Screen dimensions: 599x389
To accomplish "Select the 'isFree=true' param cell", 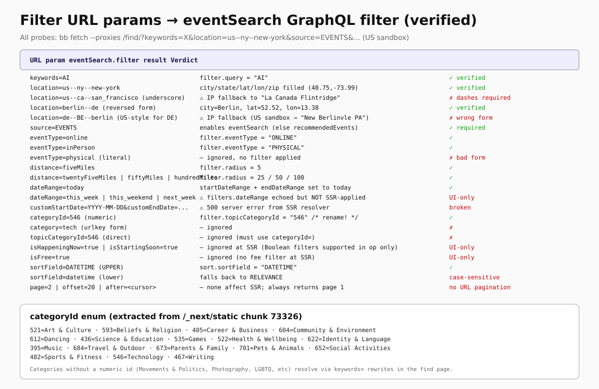I will (50, 257).
